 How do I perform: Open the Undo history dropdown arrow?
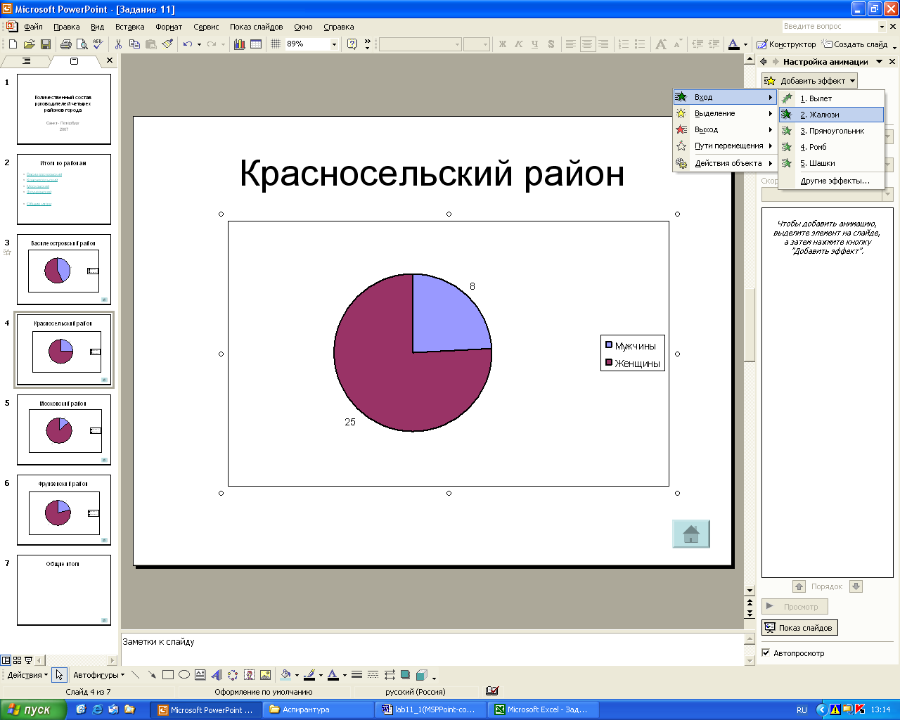click(x=199, y=44)
